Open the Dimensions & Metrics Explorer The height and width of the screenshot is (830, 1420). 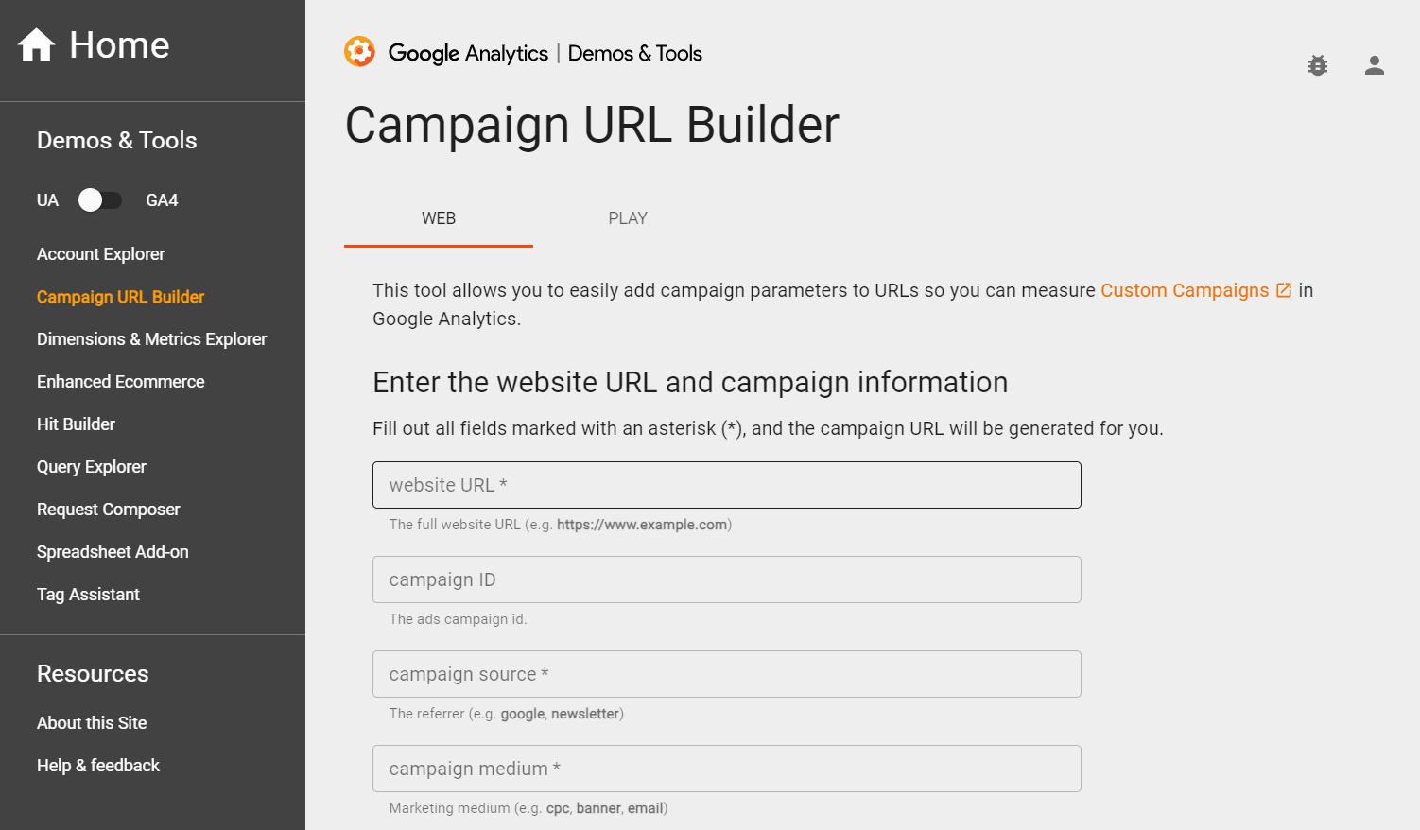pos(151,338)
